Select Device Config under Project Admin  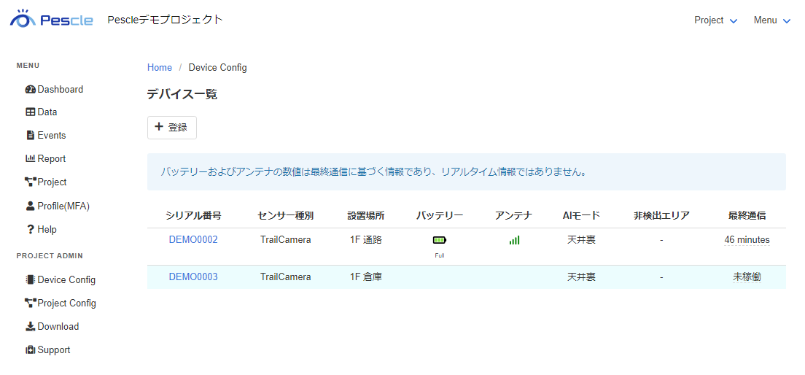click(x=61, y=280)
